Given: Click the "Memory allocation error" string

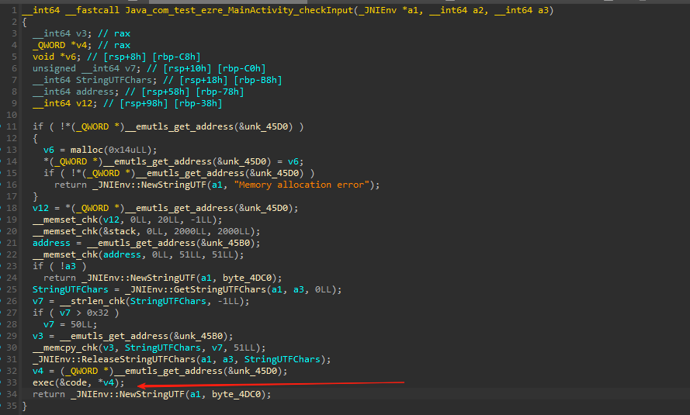Looking at the screenshot, I should (x=301, y=185).
